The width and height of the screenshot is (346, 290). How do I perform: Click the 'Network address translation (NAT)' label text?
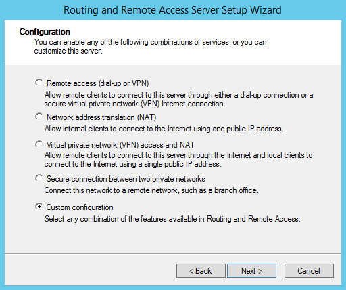tap(101, 117)
